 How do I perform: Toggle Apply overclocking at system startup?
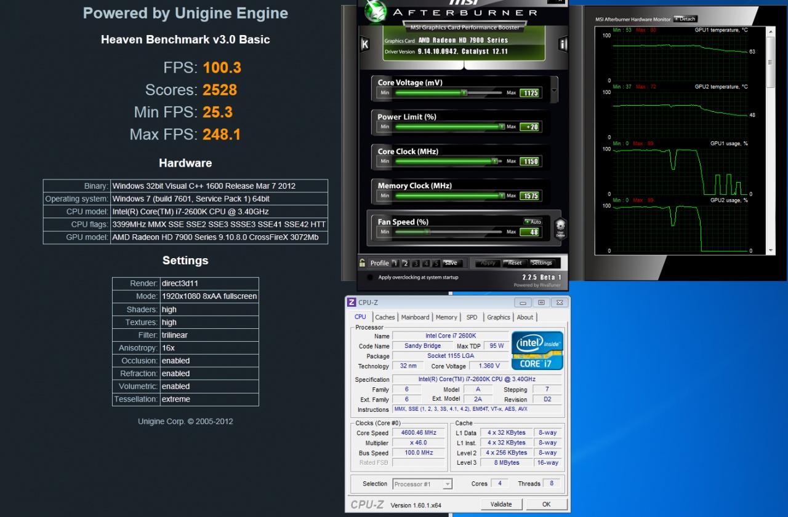369,277
